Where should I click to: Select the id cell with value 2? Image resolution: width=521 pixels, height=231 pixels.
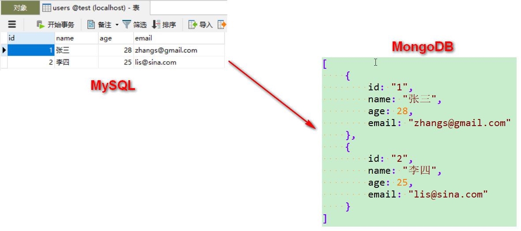(x=31, y=63)
